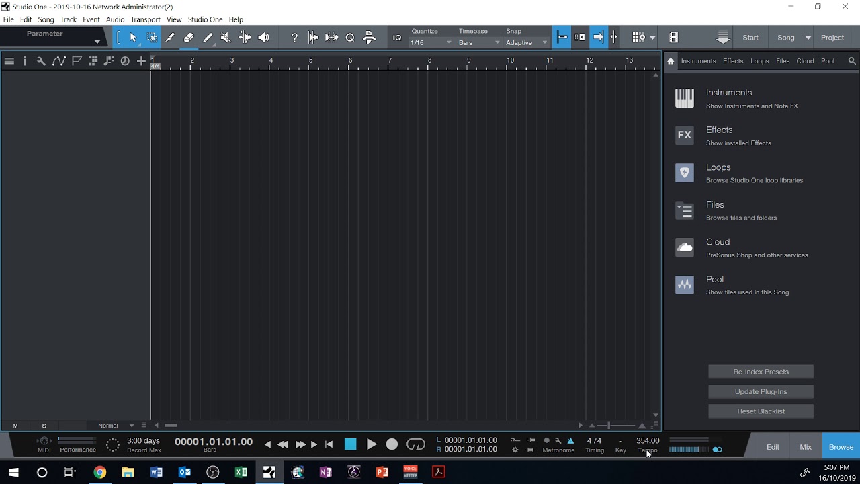Click the Re-Index Presets button
The width and height of the screenshot is (860, 484).
pos(761,372)
